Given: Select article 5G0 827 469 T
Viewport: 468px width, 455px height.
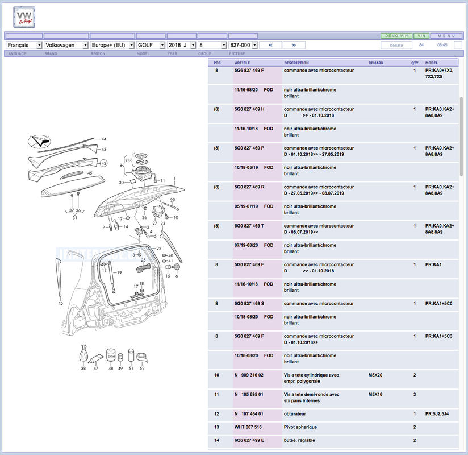Looking at the screenshot, I should click(249, 226).
